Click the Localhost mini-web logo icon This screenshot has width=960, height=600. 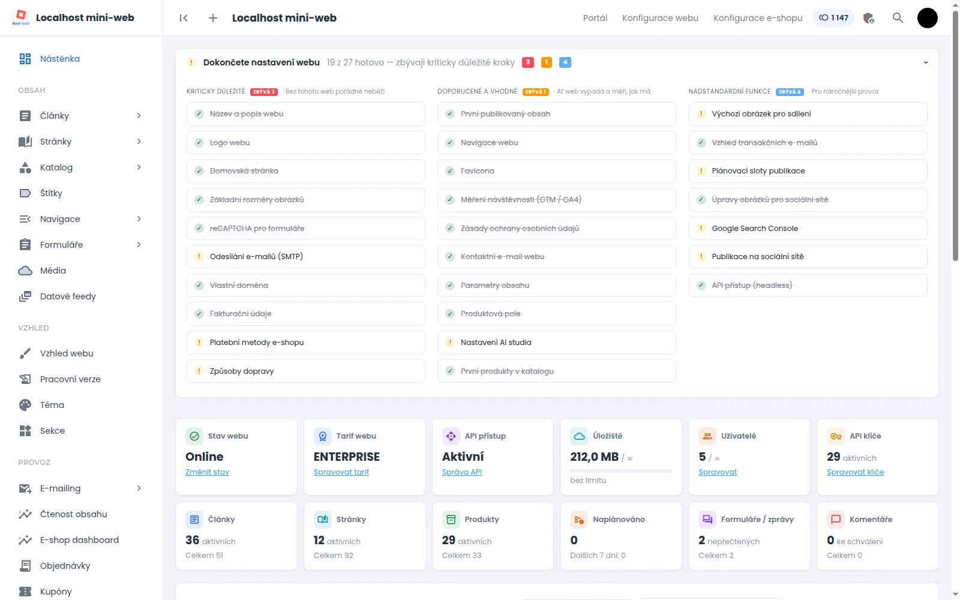(x=20, y=17)
